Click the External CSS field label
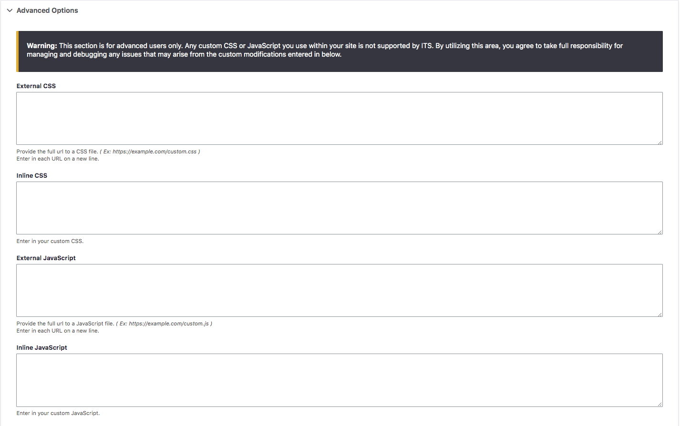The width and height of the screenshot is (680, 426). click(36, 86)
